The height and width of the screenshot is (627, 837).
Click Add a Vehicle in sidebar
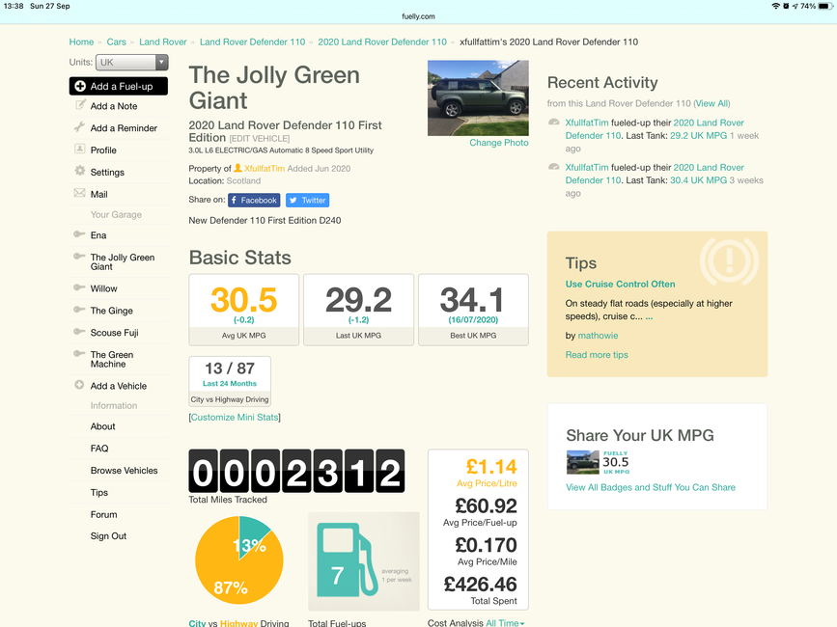click(x=119, y=386)
